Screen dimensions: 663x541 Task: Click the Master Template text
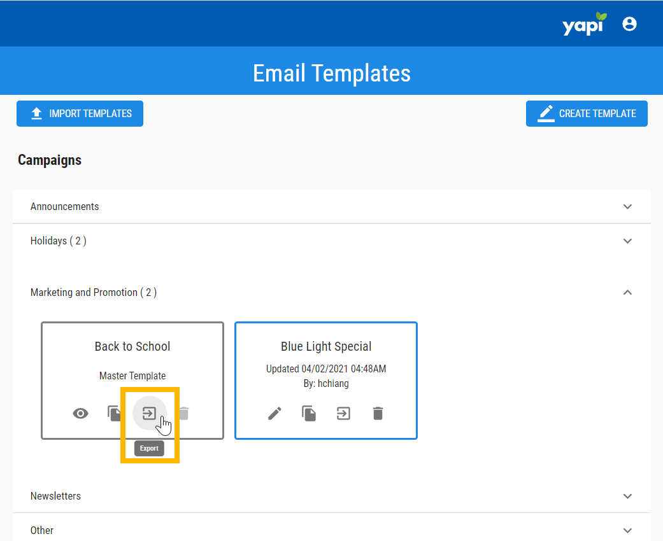132,376
